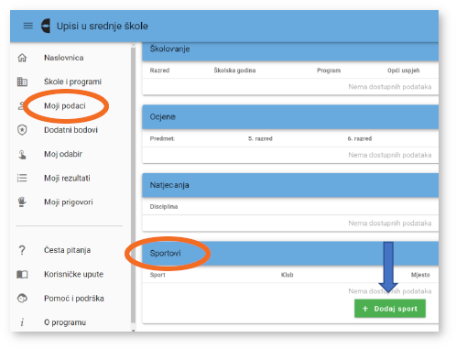
Task: Click the info icon for O programu
Action: 22,322
